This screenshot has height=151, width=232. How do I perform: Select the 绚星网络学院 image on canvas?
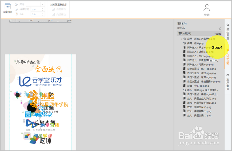tap(54, 105)
